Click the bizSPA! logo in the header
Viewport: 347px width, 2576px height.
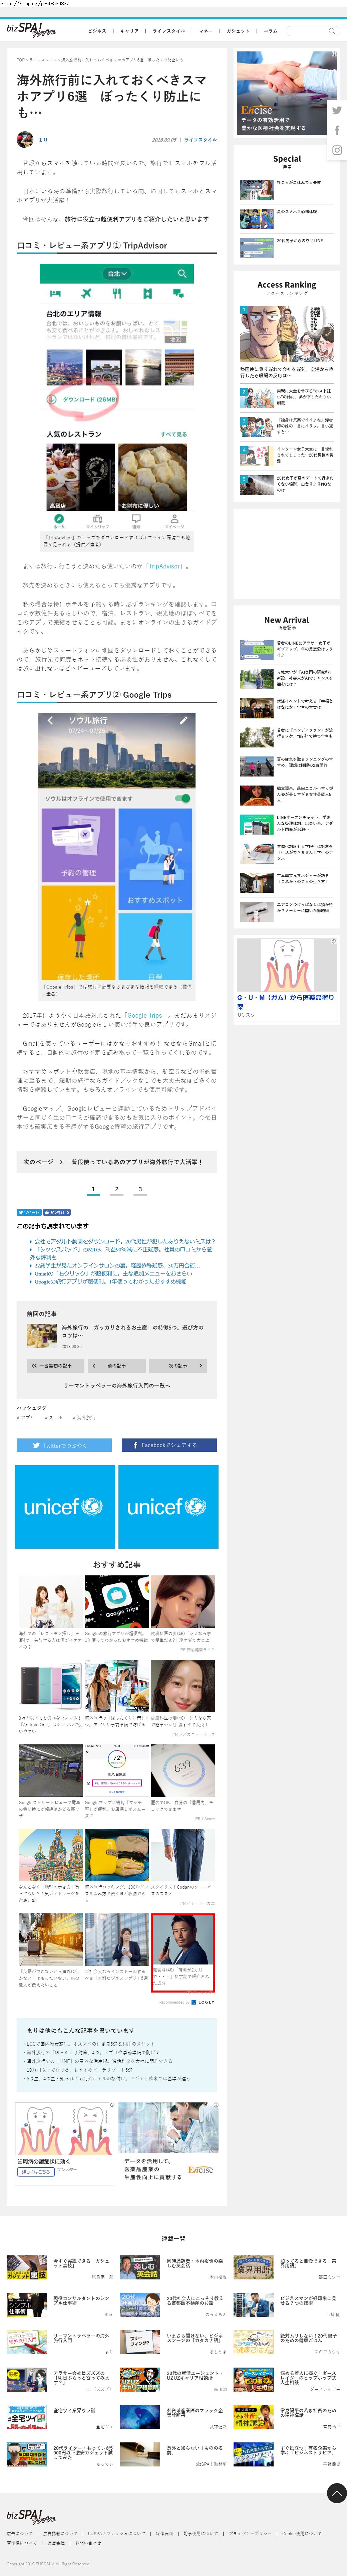[x=31, y=30]
